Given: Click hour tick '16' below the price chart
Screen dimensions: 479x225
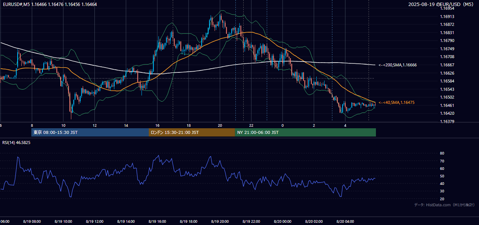Looking at the screenshot, I should [x=157, y=126].
